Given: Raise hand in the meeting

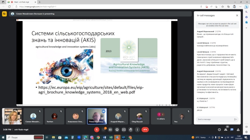Looking at the screenshot, I should tap(130, 129).
